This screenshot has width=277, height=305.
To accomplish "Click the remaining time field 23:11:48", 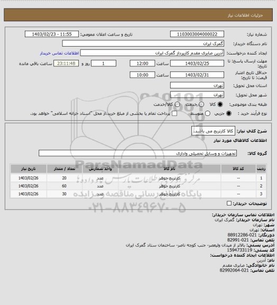I will click(x=66, y=64).
